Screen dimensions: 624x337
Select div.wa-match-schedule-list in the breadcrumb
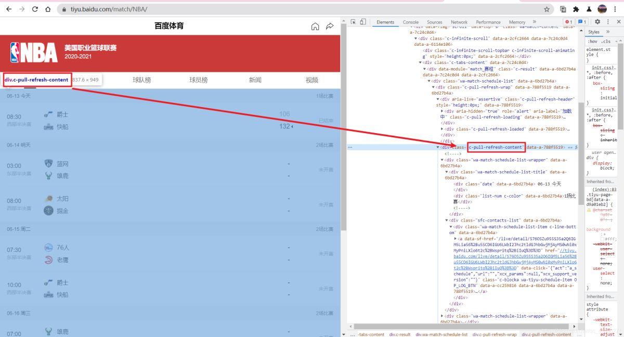click(441, 334)
